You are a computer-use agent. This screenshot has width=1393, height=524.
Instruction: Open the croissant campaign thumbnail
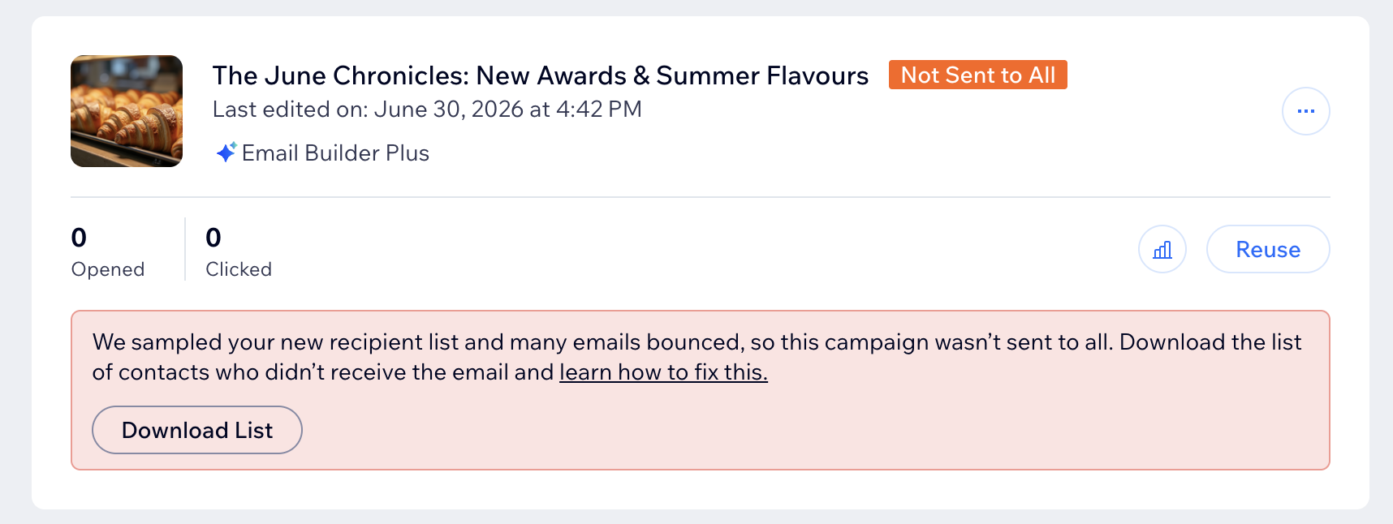pyautogui.click(x=127, y=111)
